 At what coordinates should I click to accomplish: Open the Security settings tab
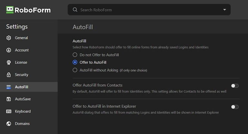coord(29,75)
